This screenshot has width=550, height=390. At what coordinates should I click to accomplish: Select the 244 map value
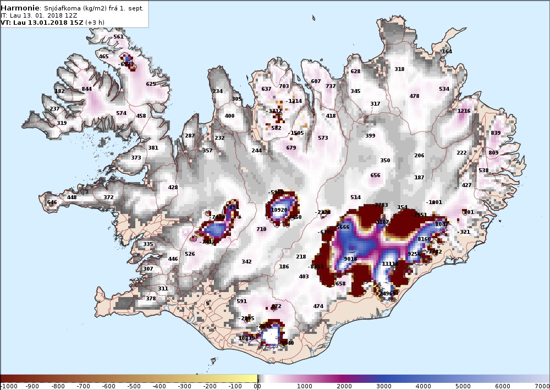[257, 151]
